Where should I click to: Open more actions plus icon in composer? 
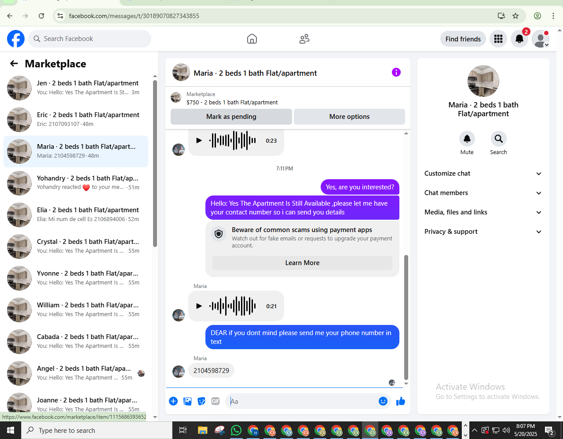click(173, 401)
